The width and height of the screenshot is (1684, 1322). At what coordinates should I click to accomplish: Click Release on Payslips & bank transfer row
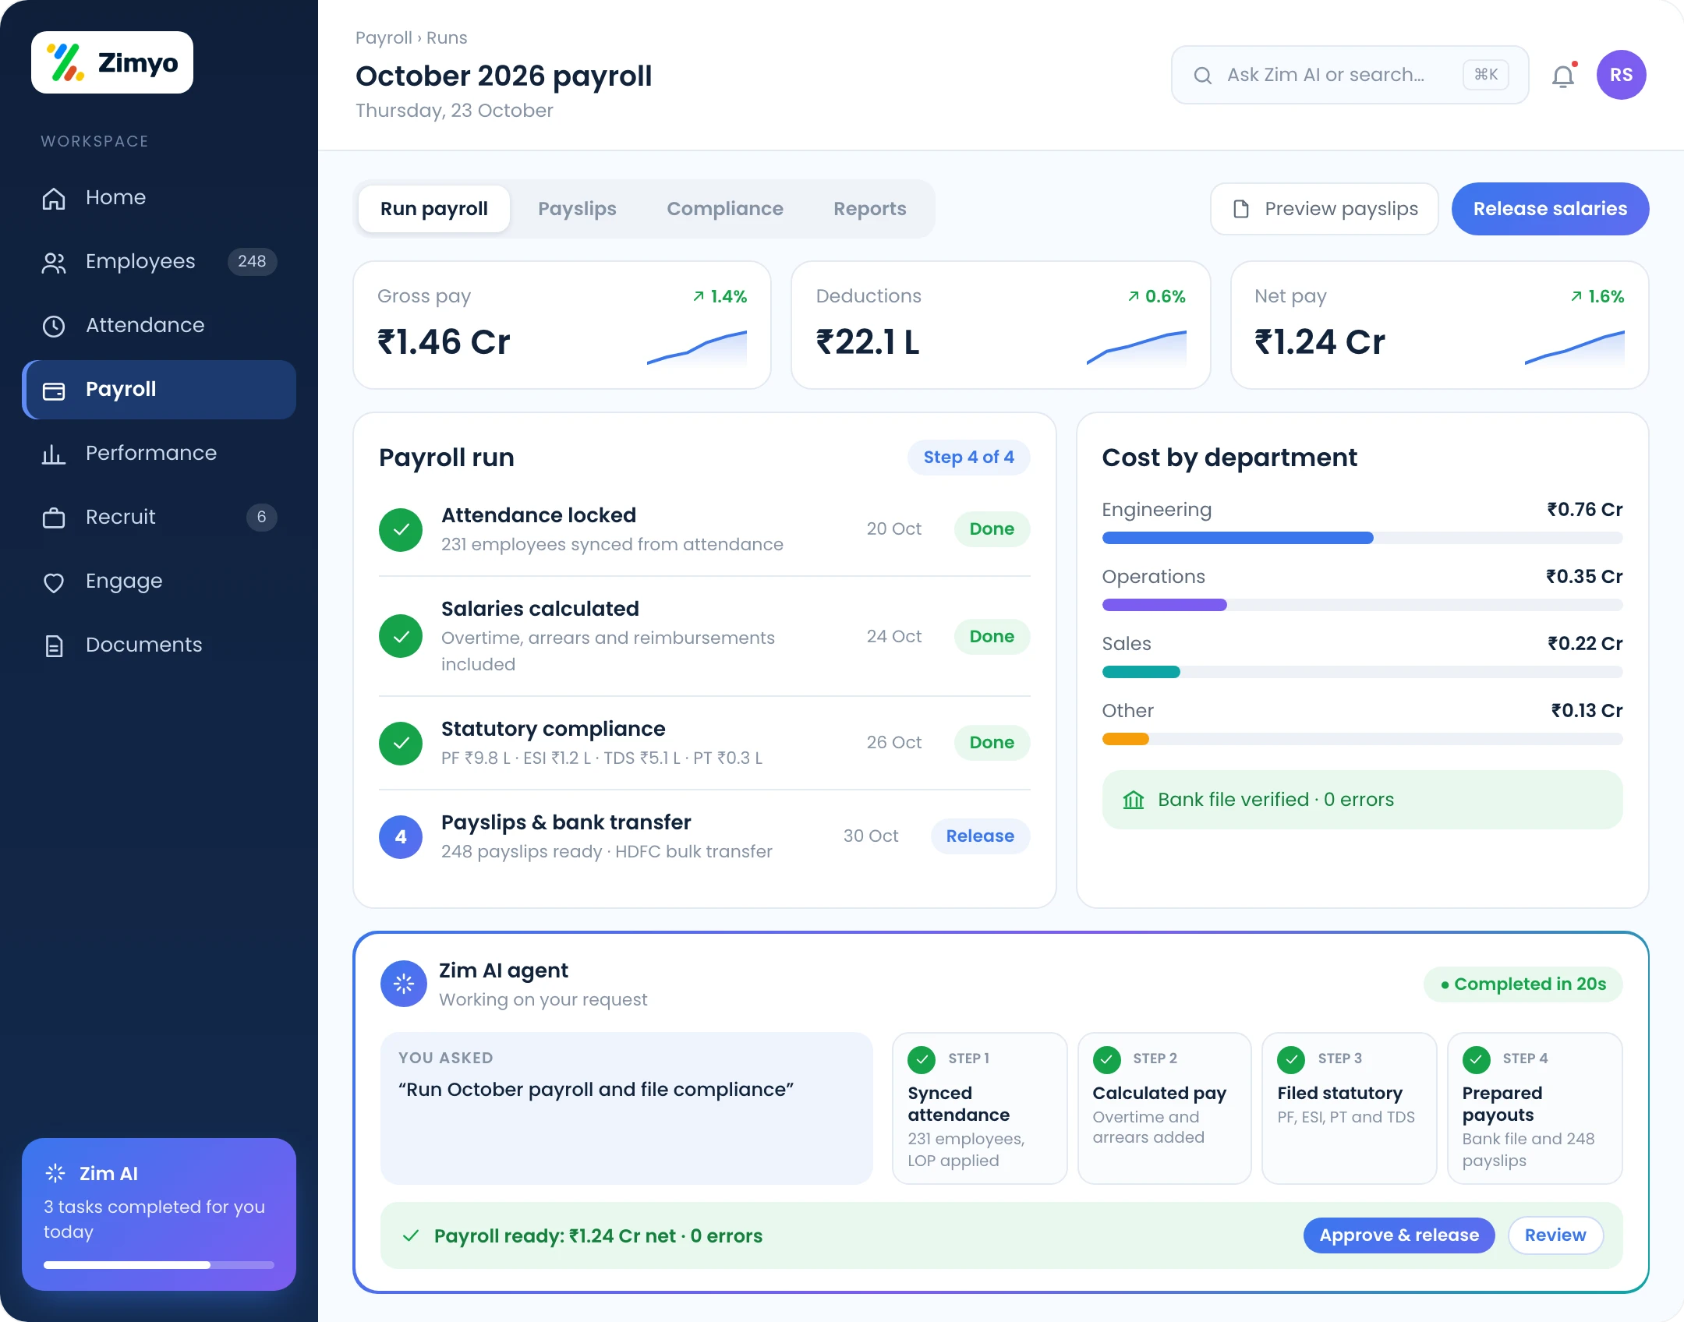click(980, 836)
